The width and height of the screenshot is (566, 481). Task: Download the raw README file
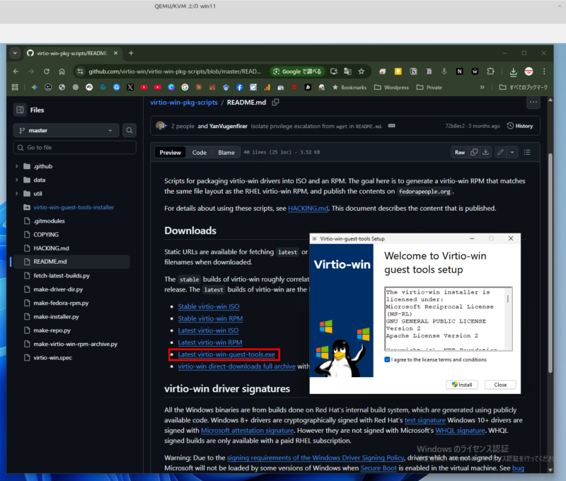(x=487, y=152)
